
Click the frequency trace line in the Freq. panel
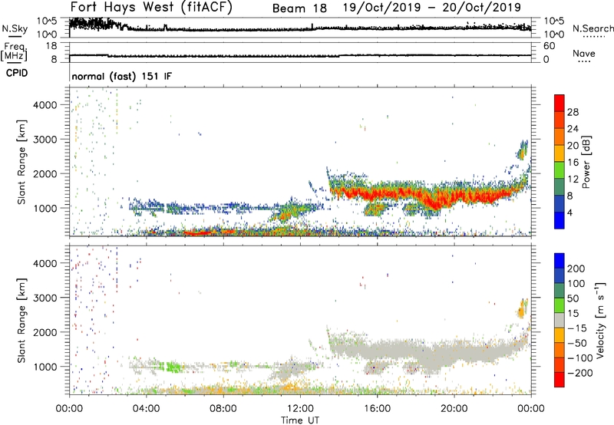300,55
